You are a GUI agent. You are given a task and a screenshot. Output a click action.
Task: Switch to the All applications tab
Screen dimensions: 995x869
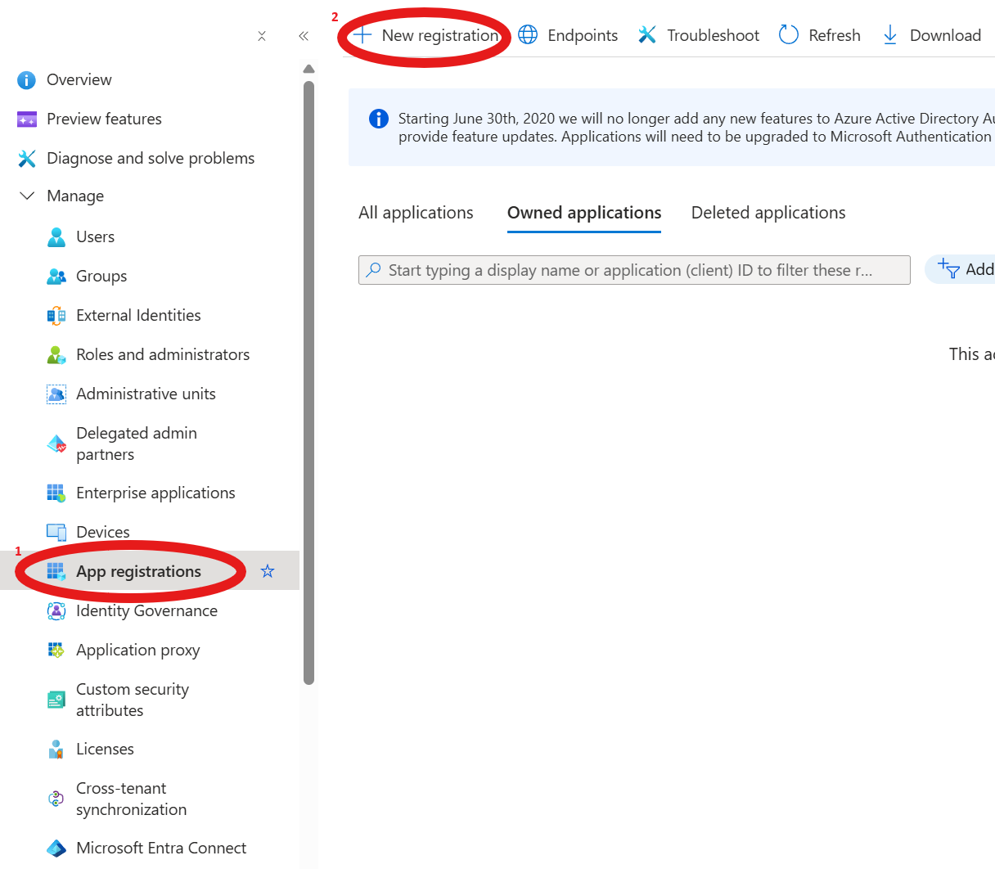tap(416, 213)
